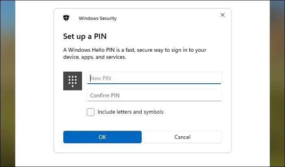The image size is (285, 167).
Task: Enable the Include letters and symbols checkbox
Action: [91, 112]
